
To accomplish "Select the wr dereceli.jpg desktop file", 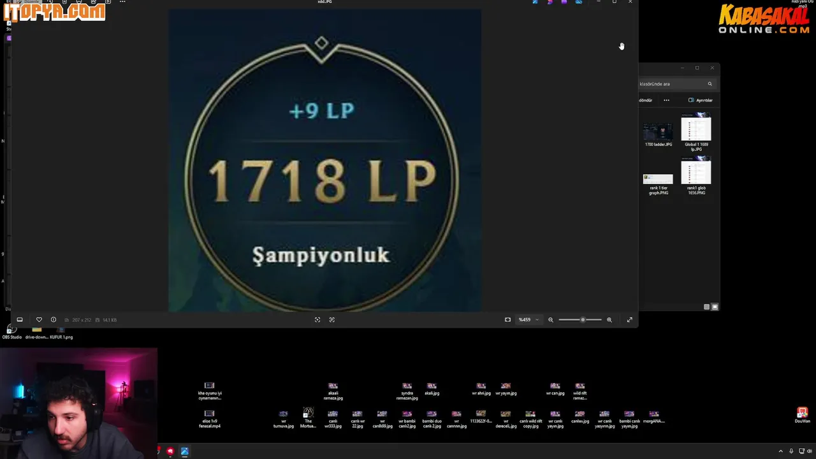I will click(x=506, y=419).
